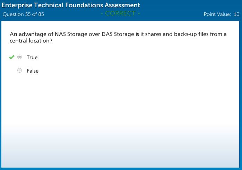Click the "Point Value:" label

click(x=217, y=14)
